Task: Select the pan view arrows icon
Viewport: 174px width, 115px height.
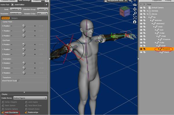Action: (x=135, y=9)
